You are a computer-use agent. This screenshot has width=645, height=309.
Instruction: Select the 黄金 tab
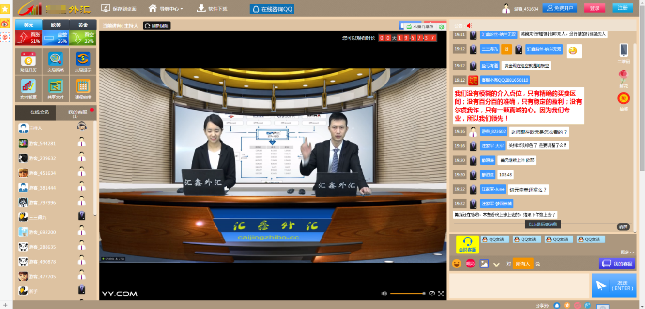point(83,25)
